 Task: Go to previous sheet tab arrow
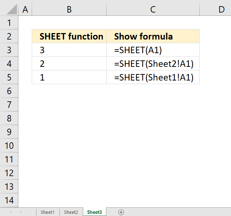10,212
